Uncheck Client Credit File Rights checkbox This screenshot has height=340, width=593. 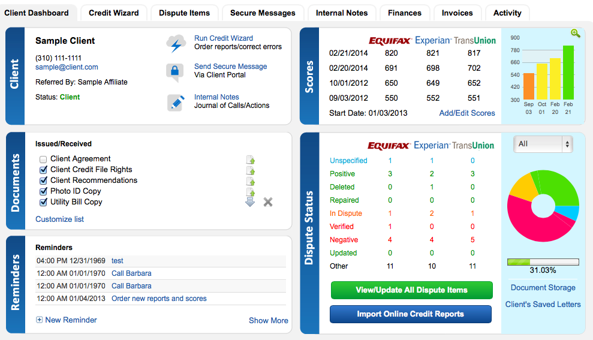click(43, 170)
